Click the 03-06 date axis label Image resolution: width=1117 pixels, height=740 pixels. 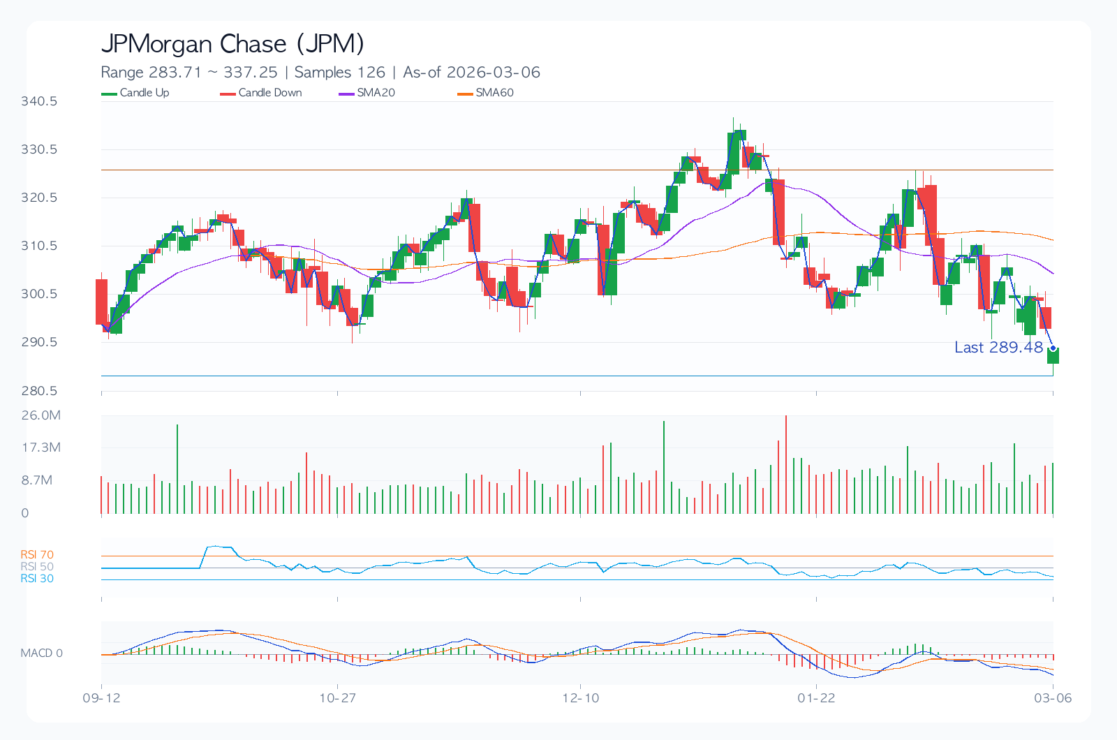coord(1053,698)
